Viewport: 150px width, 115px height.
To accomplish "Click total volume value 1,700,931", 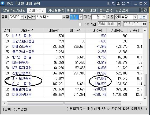I will (x=120, y=95).
